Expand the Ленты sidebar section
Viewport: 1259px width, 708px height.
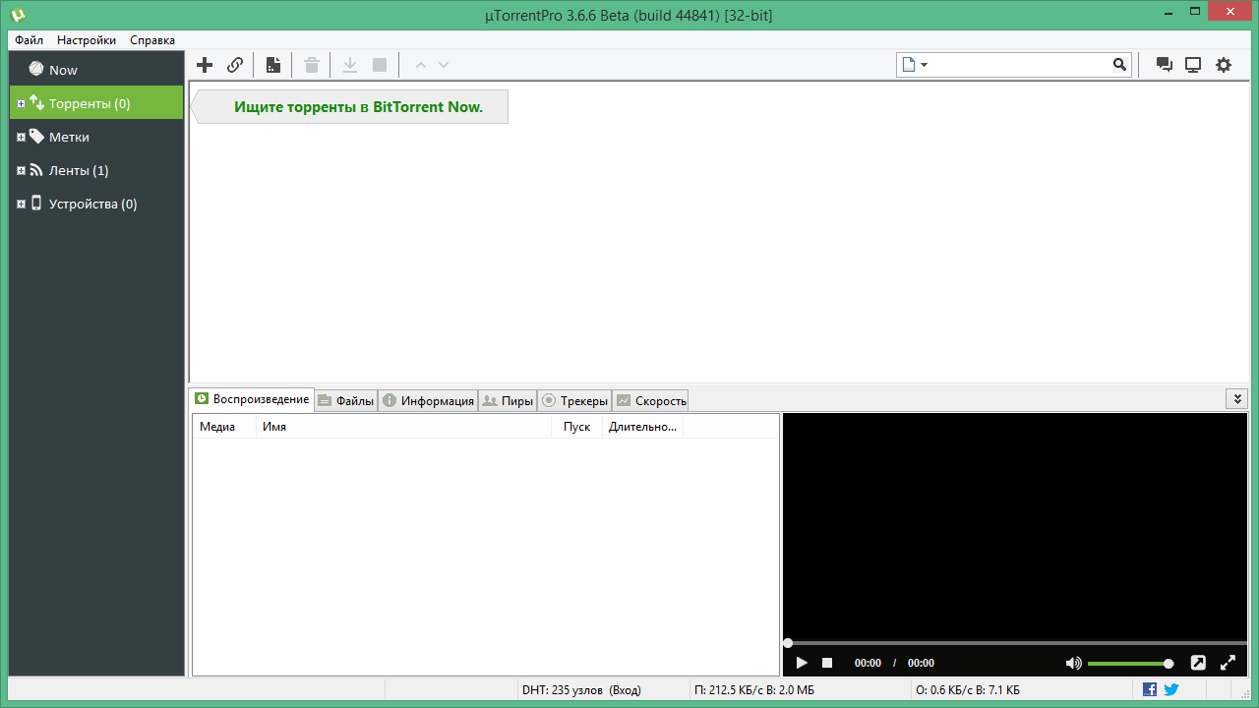coord(21,170)
